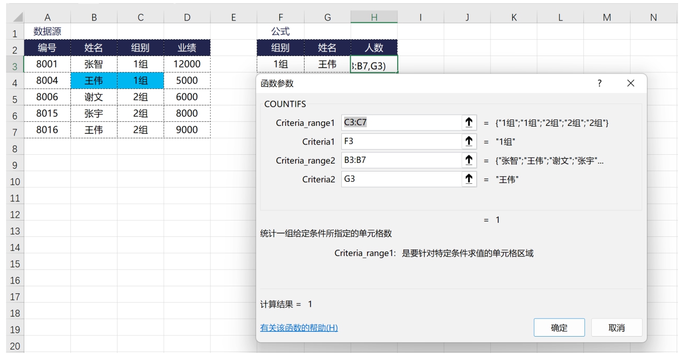Image resolution: width=686 pixels, height=359 pixels.
Task: Click cell containing 12000 in 业绩 column
Action: 187,64
